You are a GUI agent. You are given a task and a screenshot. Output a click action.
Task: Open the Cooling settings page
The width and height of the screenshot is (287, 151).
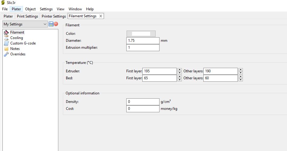tap(16, 38)
